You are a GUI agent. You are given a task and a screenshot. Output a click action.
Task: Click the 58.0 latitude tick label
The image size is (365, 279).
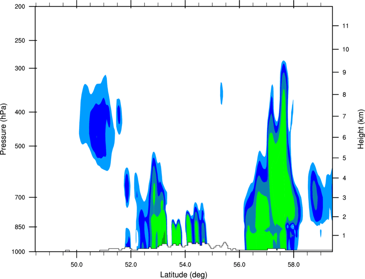coord(294,265)
